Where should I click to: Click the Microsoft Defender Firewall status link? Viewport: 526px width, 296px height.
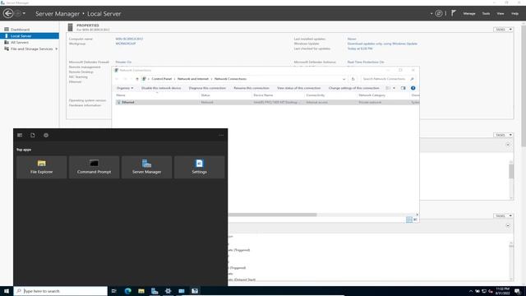pos(123,62)
